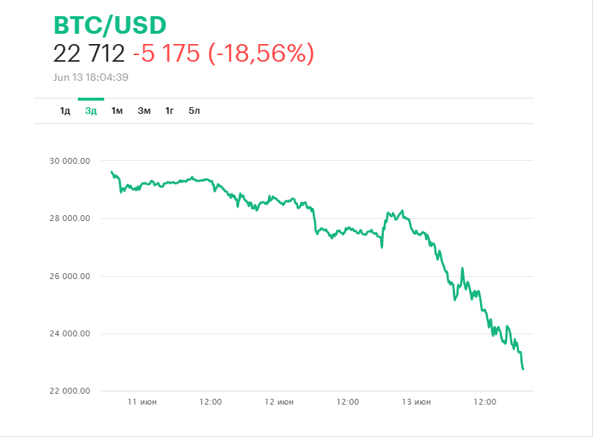Open the 3м chart period
This screenshot has width=593, height=437.
(144, 111)
